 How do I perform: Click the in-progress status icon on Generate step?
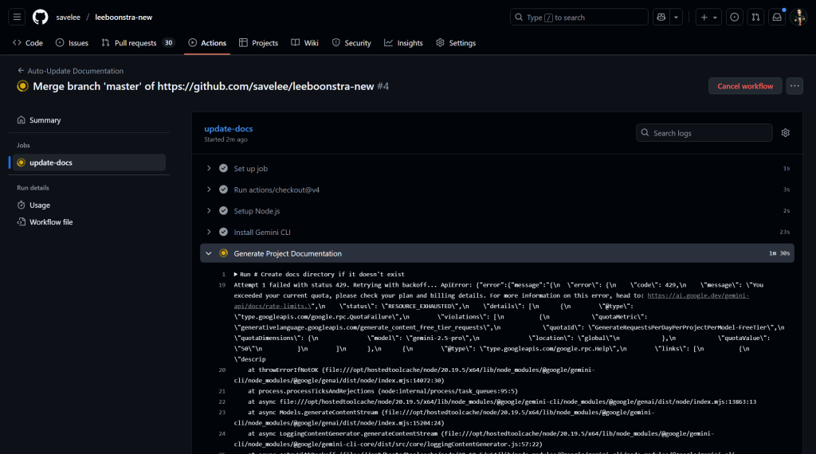coord(223,253)
